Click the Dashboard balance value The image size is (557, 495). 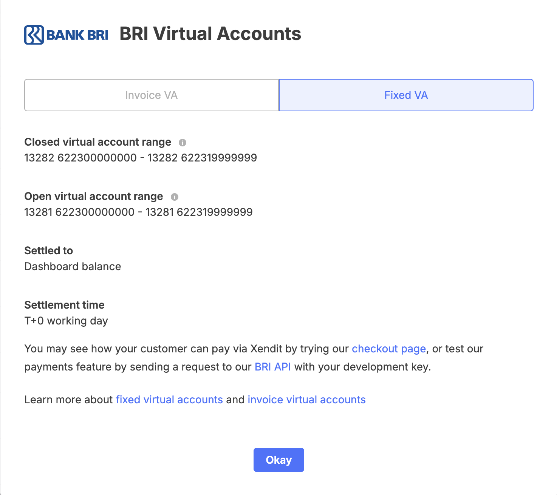point(73,267)
